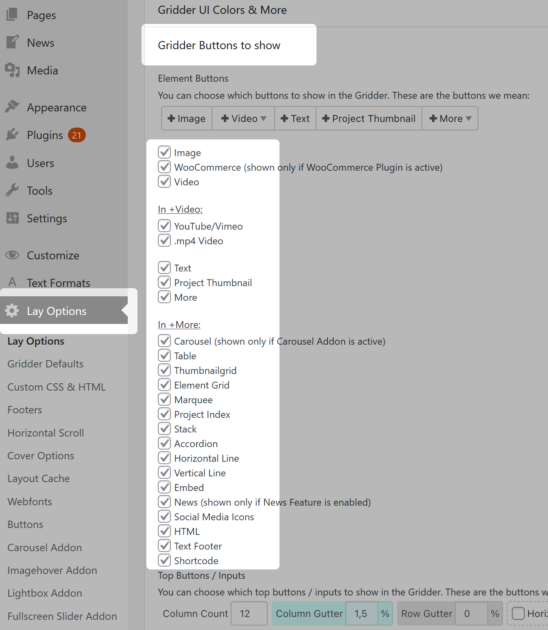Click the Media library icon
548x630 pixels.
click(12, 70)
